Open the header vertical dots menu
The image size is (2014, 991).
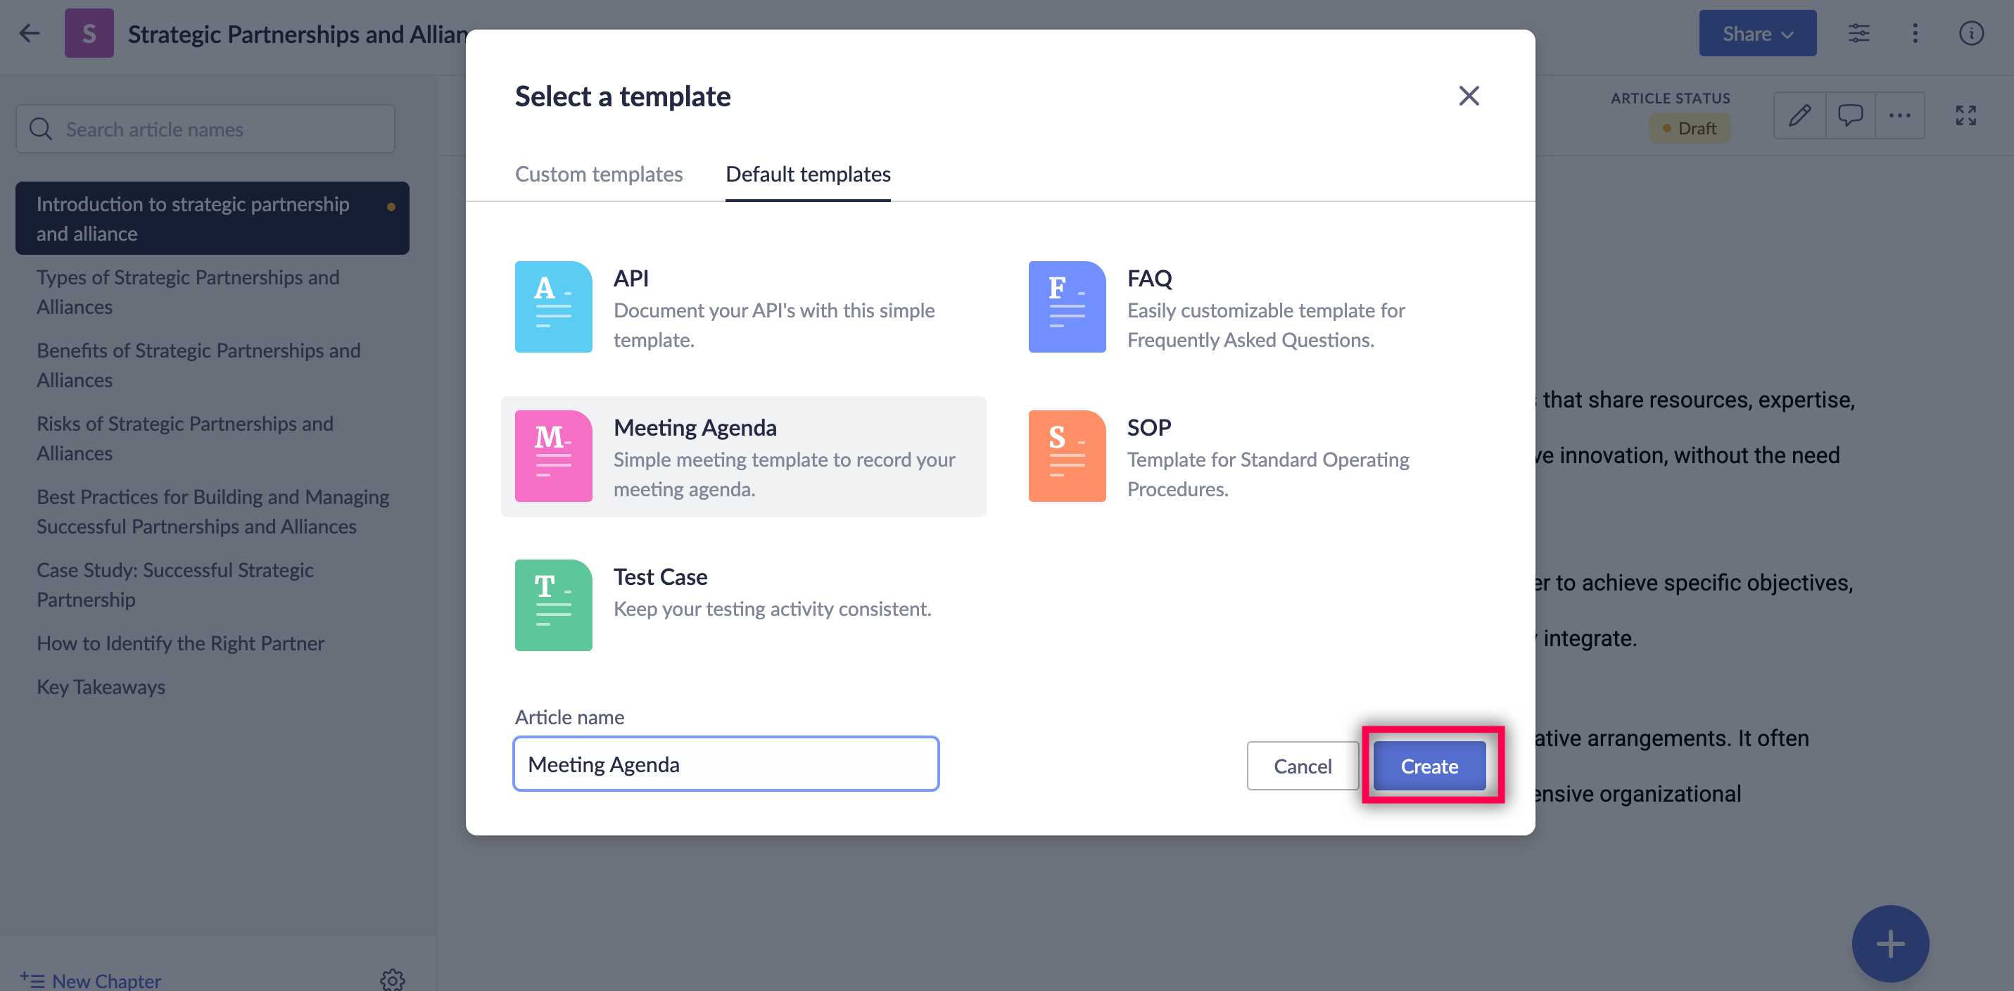tap(1915, 34)
